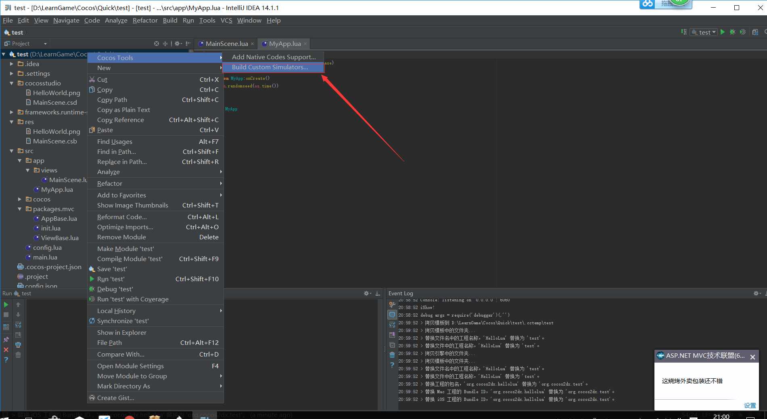Close the ASP.NET MVC notification popup
Viewport: 767px width, 419px height.
point(752,357)
